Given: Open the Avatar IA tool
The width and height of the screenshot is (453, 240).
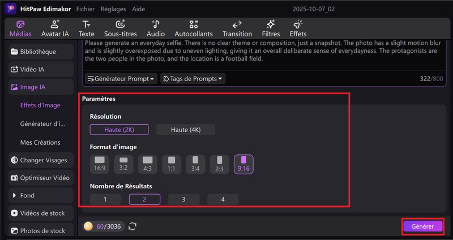Looking at the screenshot, I should tap(55, 28).
